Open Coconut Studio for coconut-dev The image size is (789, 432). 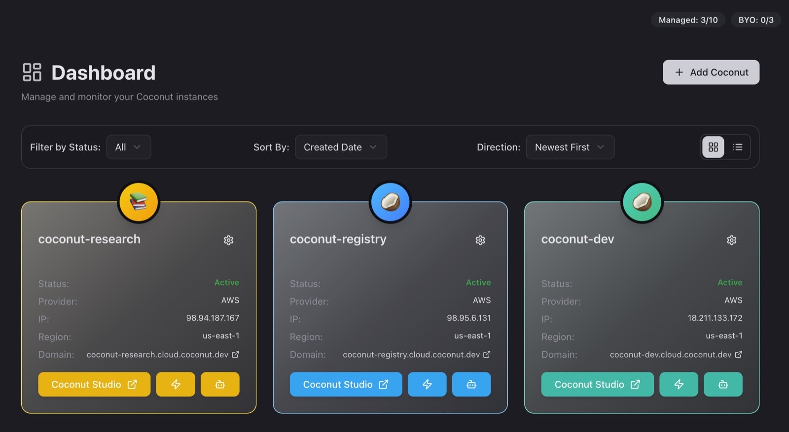click(597, 384)
